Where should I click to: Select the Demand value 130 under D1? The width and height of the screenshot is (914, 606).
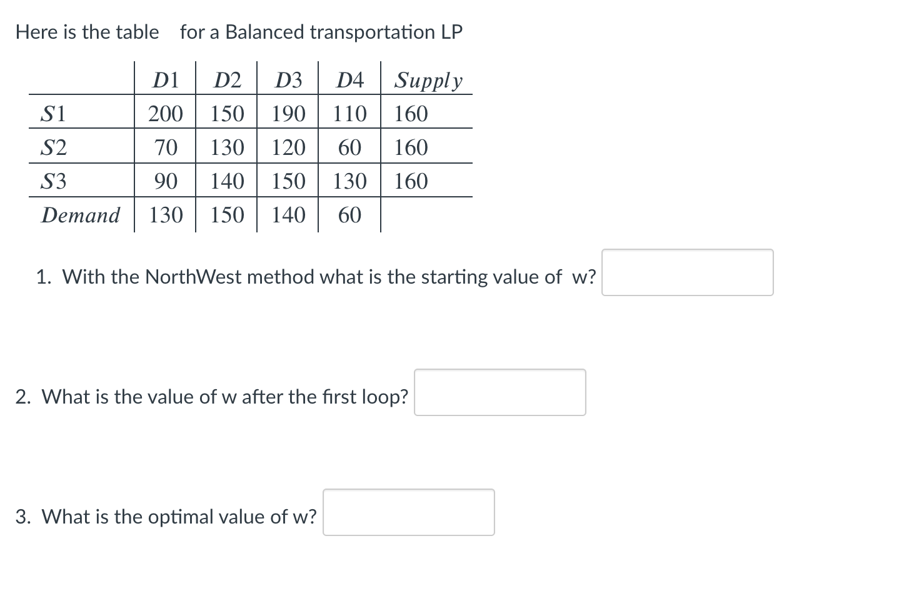point(165,215)
